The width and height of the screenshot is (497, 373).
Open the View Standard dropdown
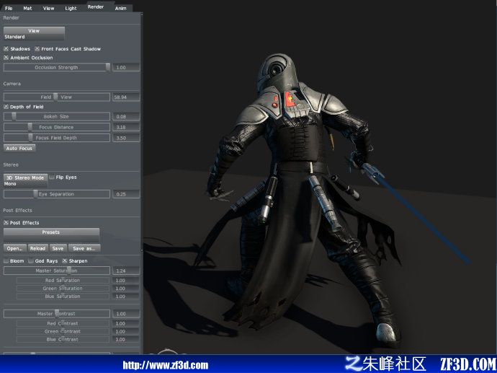(x=34, y=33)
